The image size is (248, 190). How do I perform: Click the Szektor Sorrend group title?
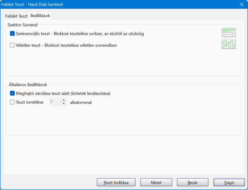tap(22, 25)
